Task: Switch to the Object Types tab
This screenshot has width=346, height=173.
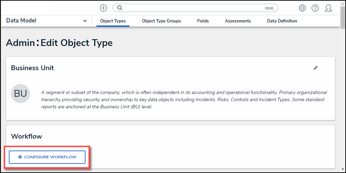Action: click(113, 21)
